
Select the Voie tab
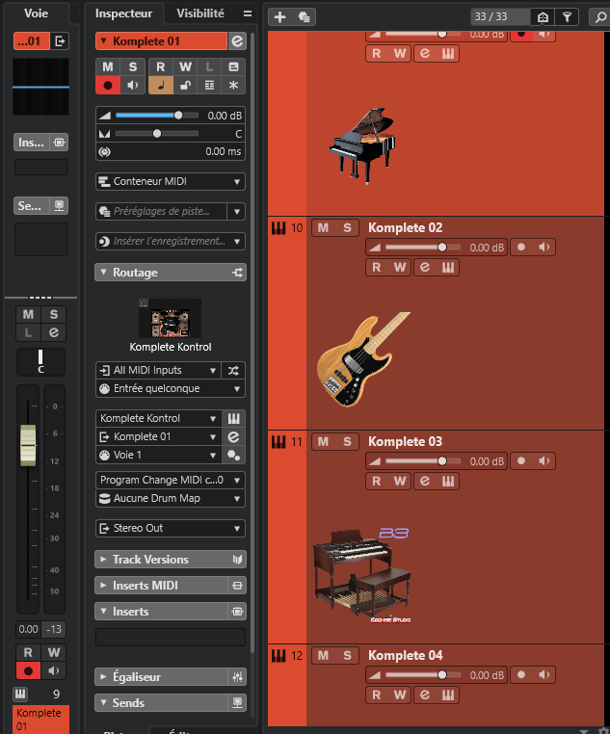[36, 13]
